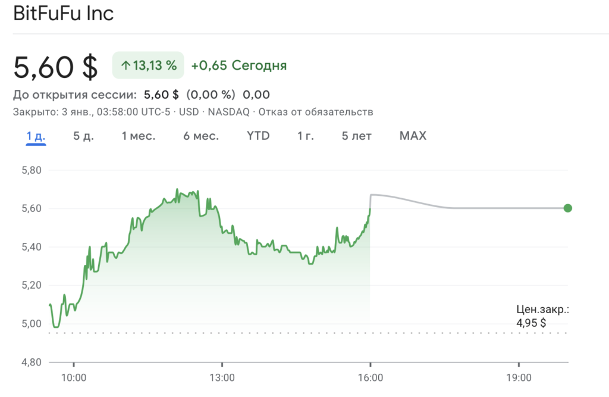Open the 1 мес. chart range
The image size is (609, 397).
[139, 136]
